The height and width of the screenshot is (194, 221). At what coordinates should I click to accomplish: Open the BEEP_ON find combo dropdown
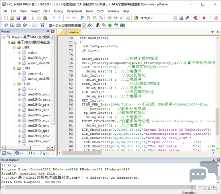175,18
